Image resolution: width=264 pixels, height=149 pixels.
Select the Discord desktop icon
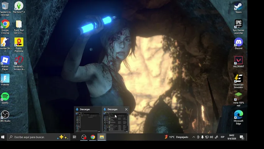[238, 44]
